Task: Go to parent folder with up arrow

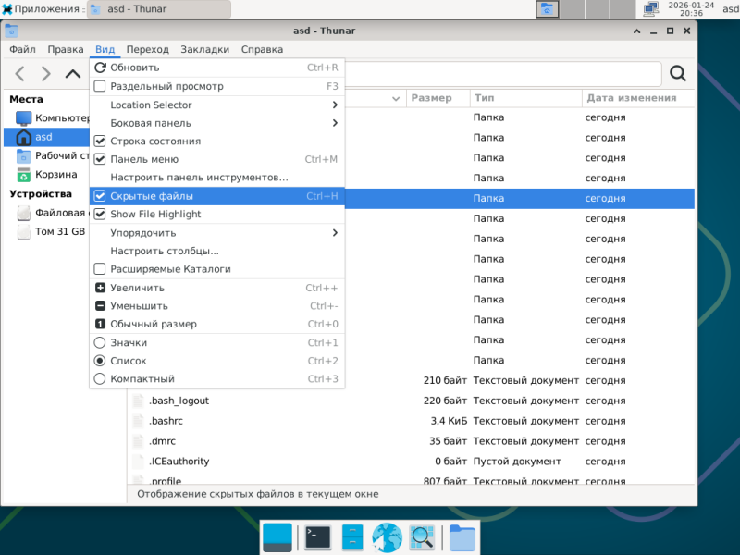Action: (73, 74)
